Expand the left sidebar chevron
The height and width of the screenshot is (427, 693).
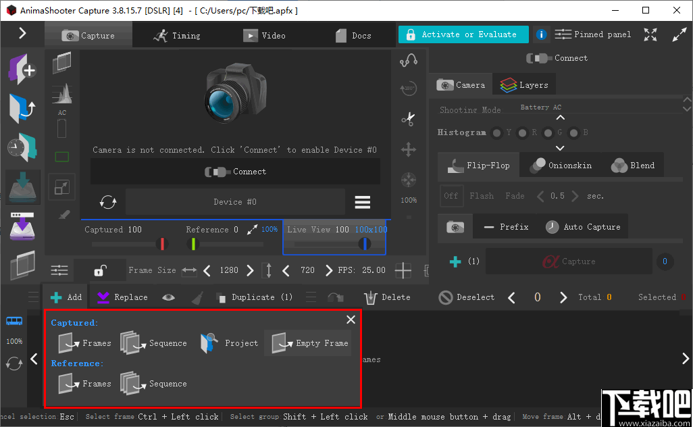tap(22, 33)
